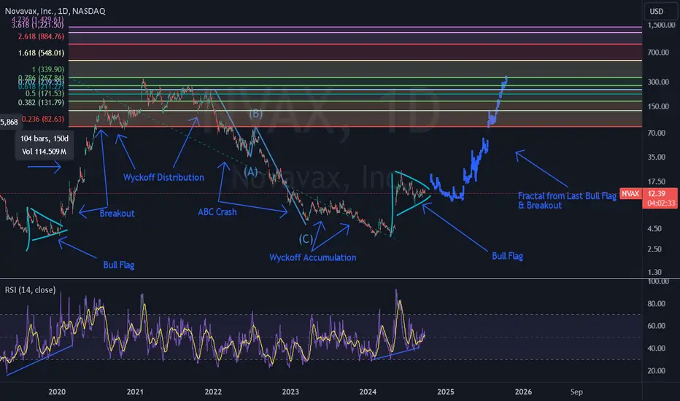Image resolution: width=680 pixels, height=401 pixels.
Task: Click the 2025 label on the time axis
Action: (x=446, y=392)
